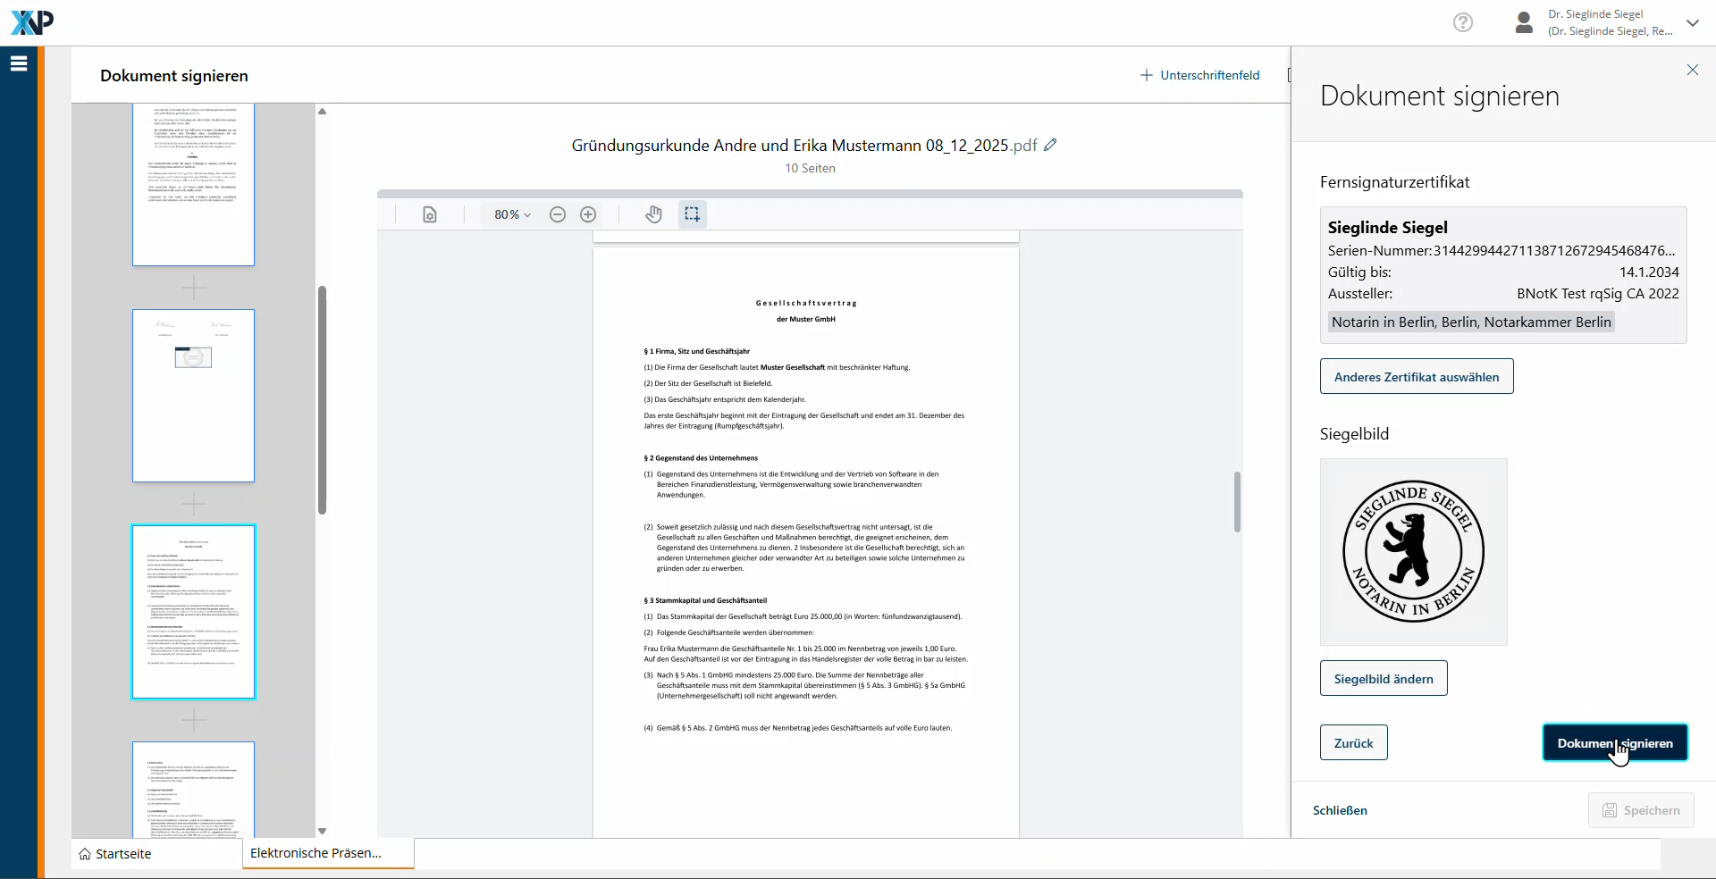Image resolution: width=1716 pixels, height=879 pixels.
Task: Click the Anderes Zertifikat auswählen button
Action: coord(1416,377)
